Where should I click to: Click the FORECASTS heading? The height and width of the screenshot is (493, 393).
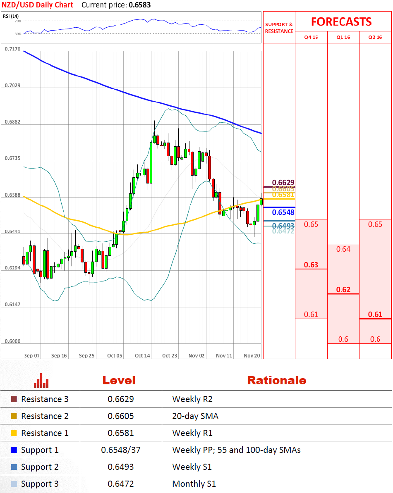pyautogui.click(x=341, y=21)
